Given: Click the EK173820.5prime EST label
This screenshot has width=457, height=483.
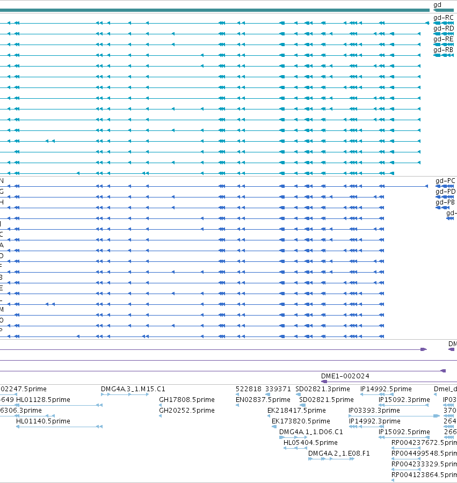Looking at the screenshot, I should click(301, 421).
